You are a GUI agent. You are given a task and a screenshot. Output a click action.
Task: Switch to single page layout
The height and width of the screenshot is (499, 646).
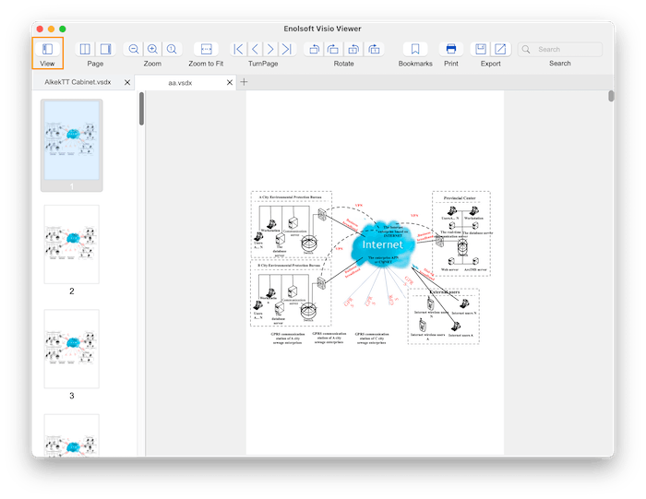[86, 49]
